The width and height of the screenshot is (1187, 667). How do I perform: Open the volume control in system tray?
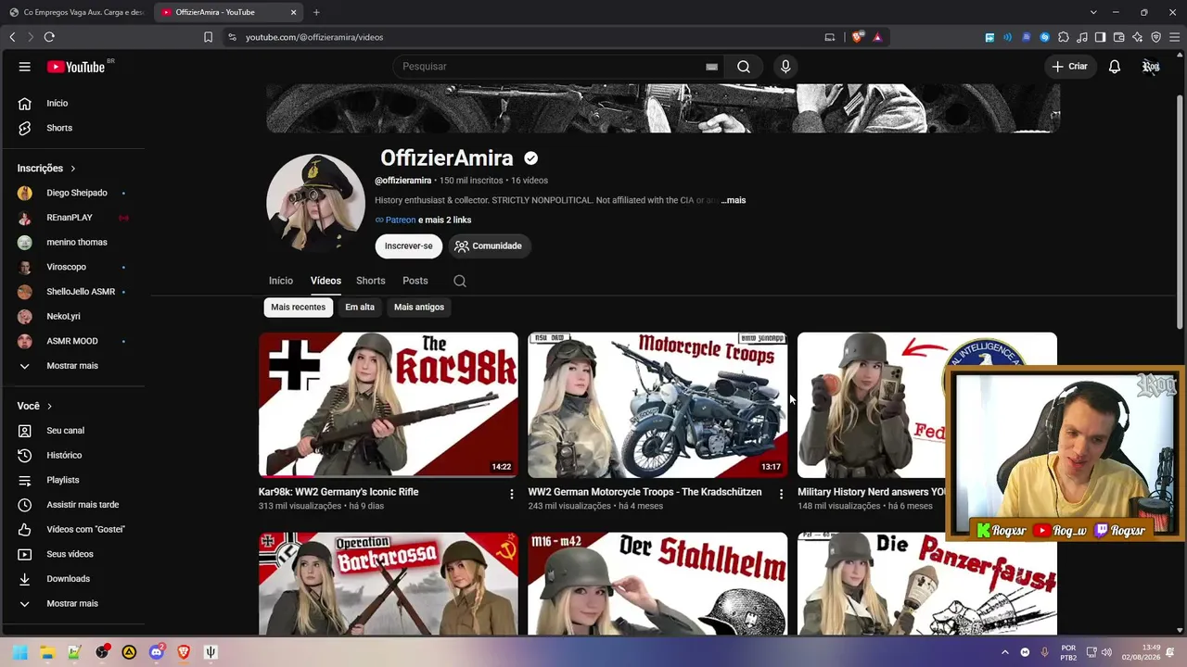1107,652
